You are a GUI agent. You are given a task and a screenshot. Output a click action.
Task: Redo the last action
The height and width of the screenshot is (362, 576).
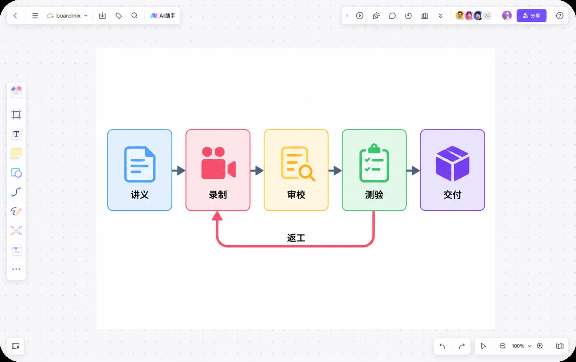[462, 346]
